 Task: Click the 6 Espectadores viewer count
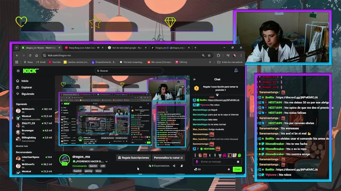tap(159, 166)
